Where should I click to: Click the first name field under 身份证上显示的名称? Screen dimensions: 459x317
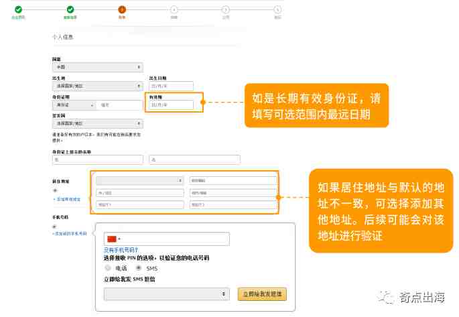(x=195, y=160)
